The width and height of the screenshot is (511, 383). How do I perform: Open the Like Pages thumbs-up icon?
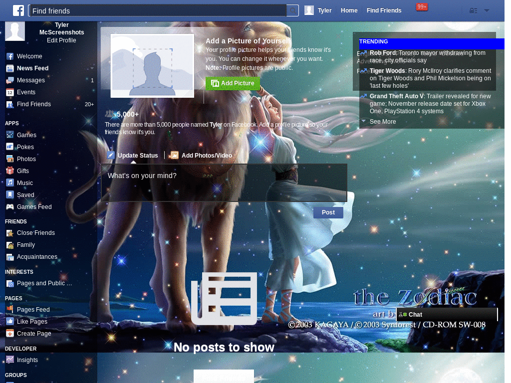(x=10, y=322)
